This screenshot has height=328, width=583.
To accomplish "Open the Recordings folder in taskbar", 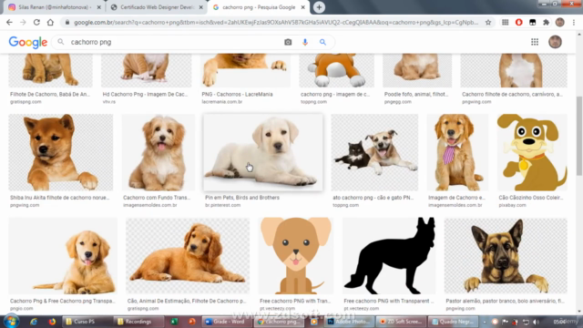I will 138,322.
